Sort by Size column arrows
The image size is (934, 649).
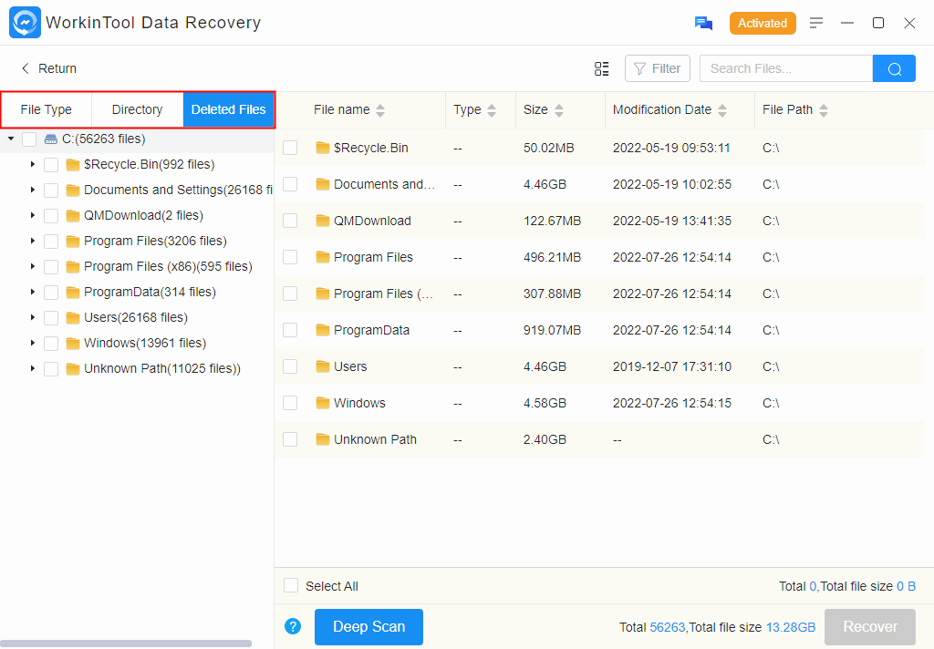pos(559,110)
